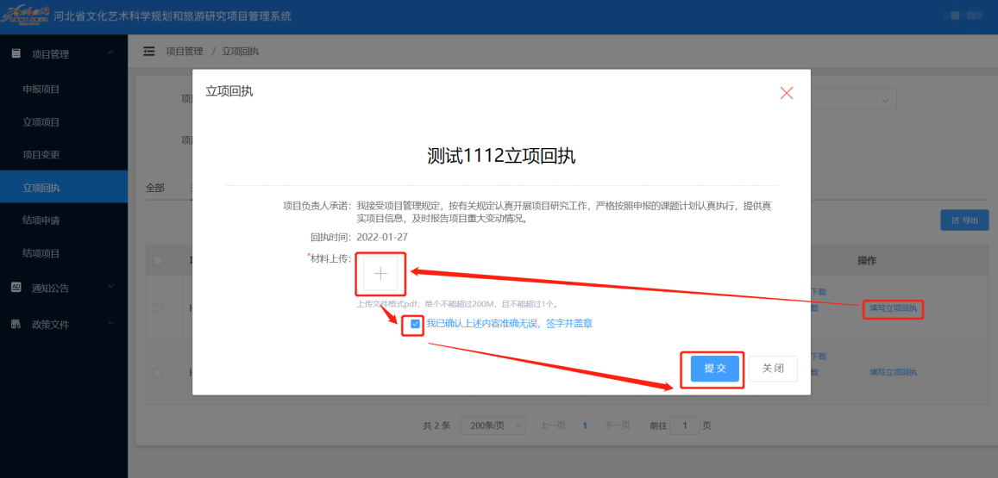This screenshot has height=478, width=998.
Task: Click the 导出 export button
Action: [964, 220]
